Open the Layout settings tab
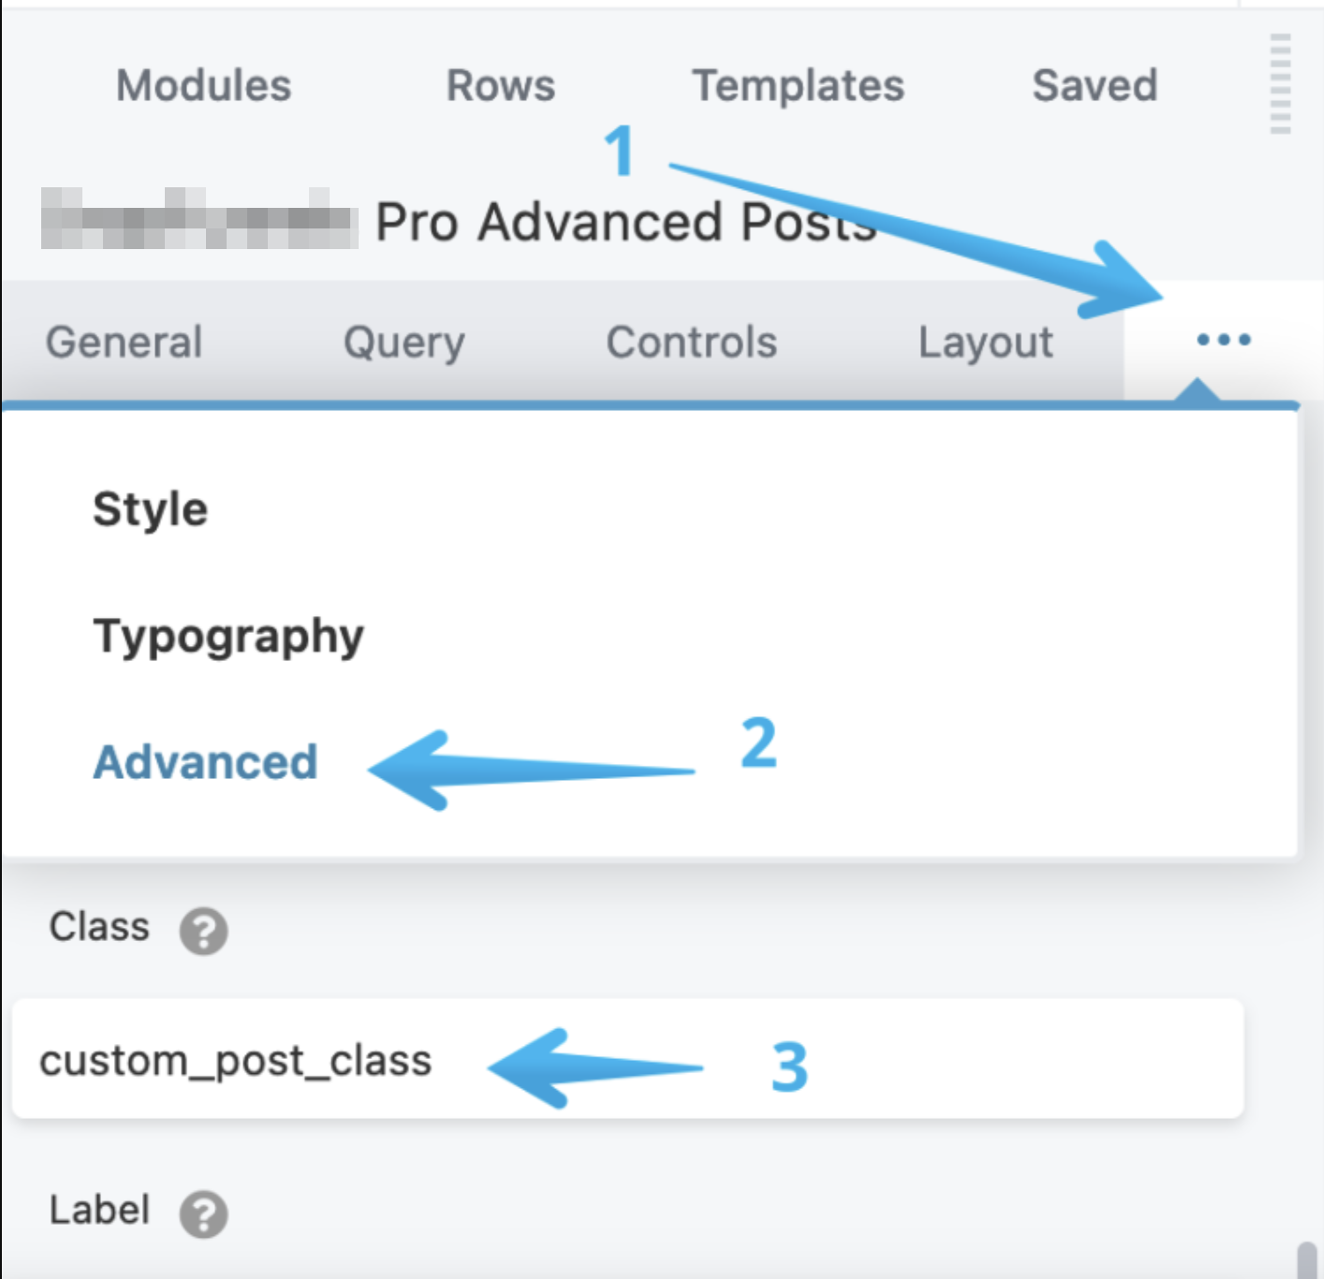 point(985,342)
